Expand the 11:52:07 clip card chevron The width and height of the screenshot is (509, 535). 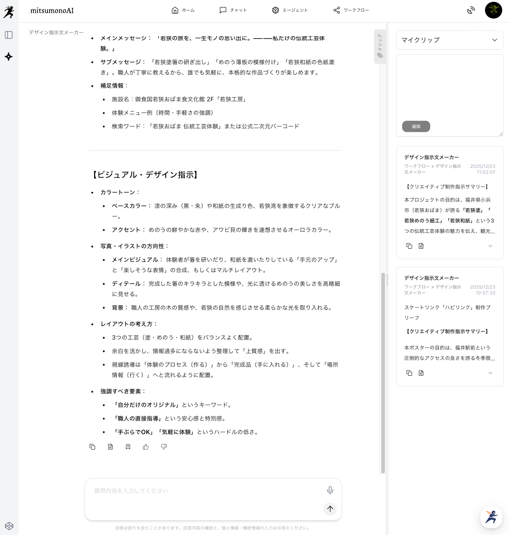(x=490, y=246)
